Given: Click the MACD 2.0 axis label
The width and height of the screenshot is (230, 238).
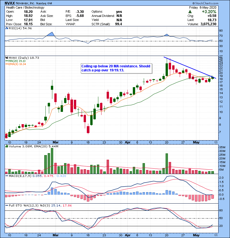Looking at the screenshot, I should 221,177.
